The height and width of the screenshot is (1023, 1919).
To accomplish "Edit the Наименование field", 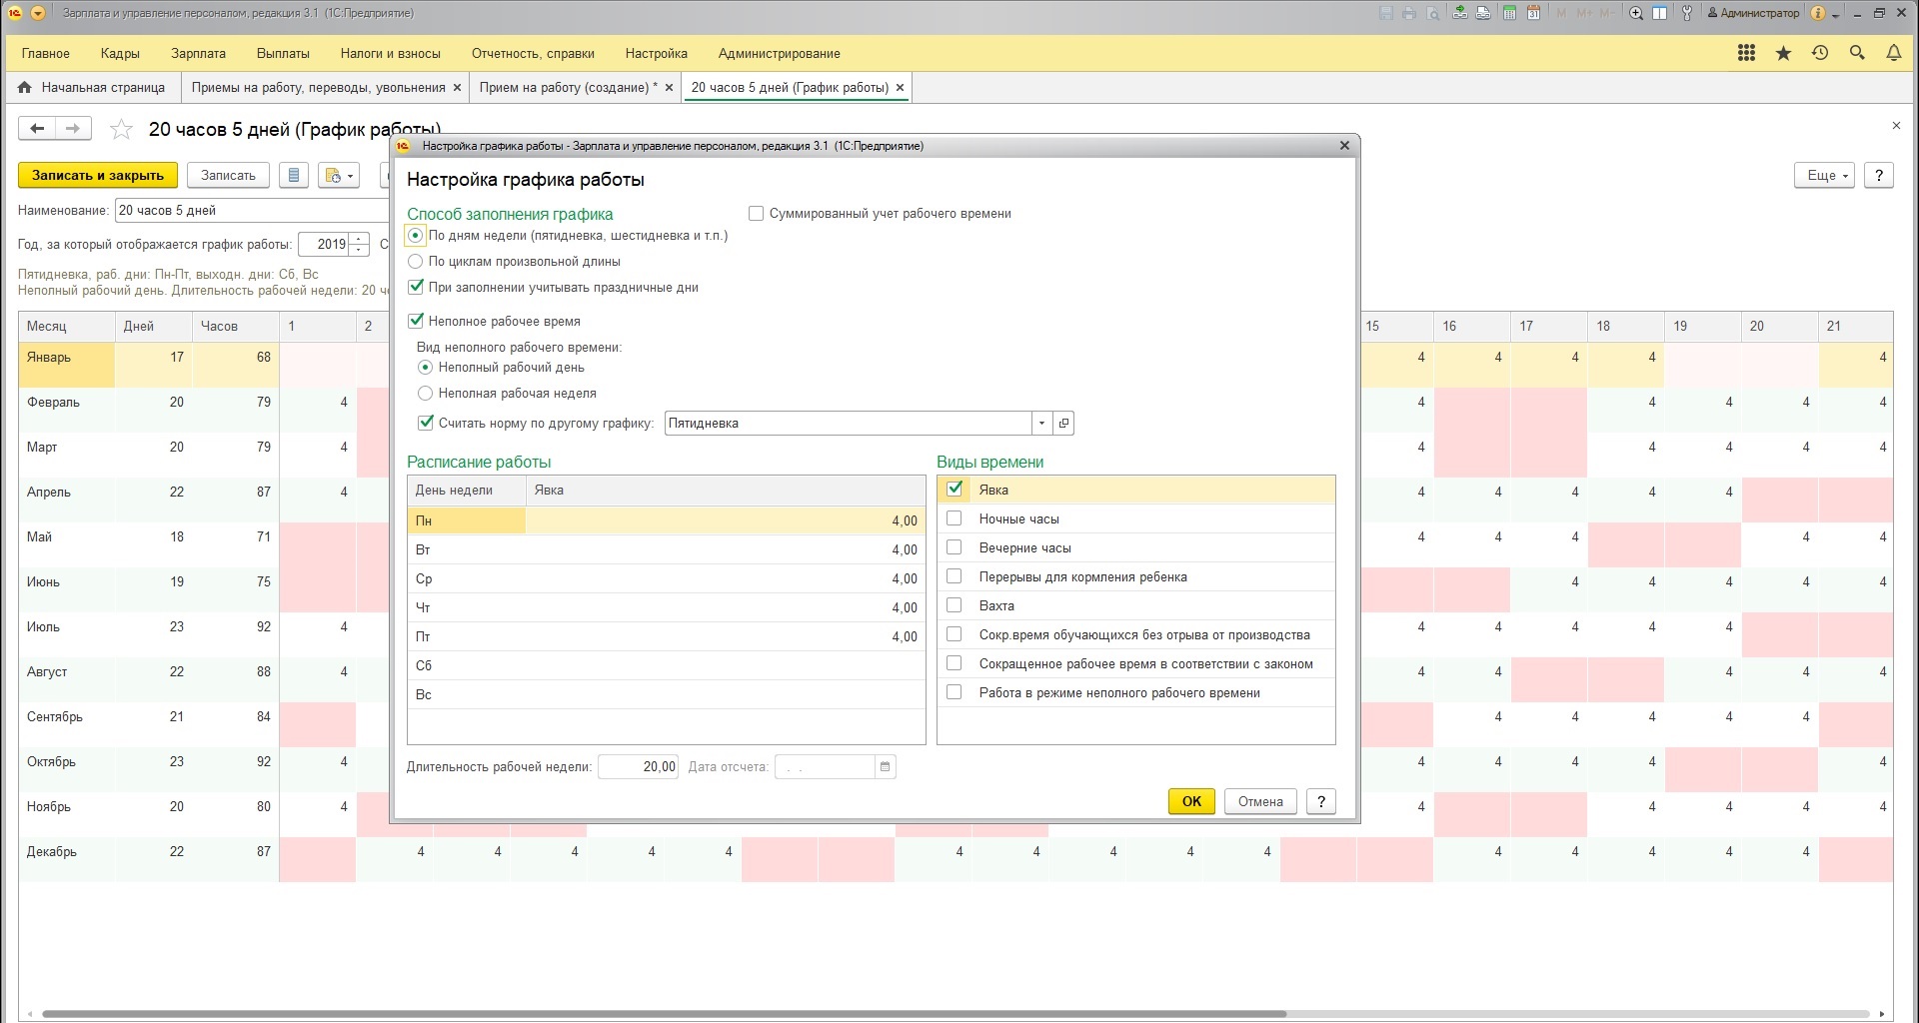I will (252, 210).
